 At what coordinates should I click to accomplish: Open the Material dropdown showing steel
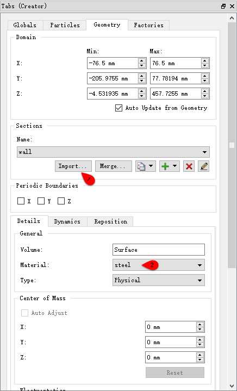(x=159, y=265)
